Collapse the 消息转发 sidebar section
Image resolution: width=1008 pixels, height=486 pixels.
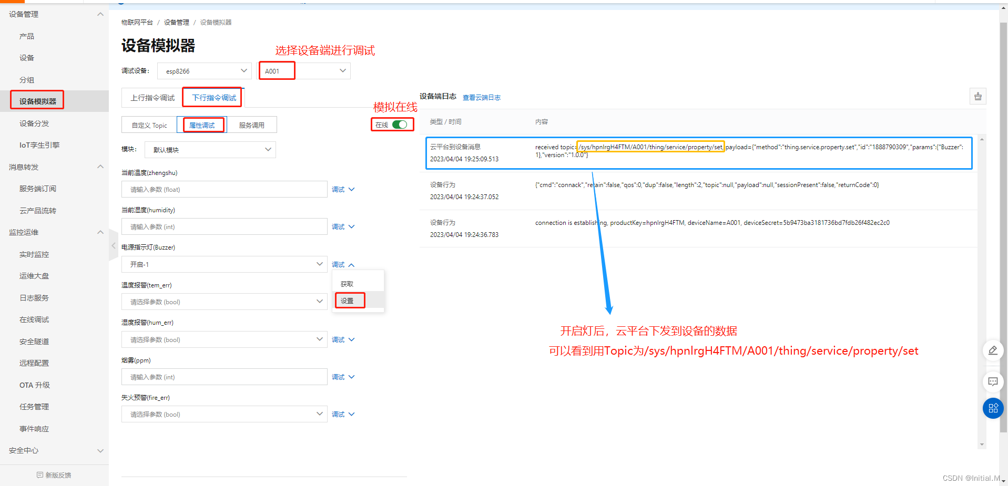pos(100,167)
